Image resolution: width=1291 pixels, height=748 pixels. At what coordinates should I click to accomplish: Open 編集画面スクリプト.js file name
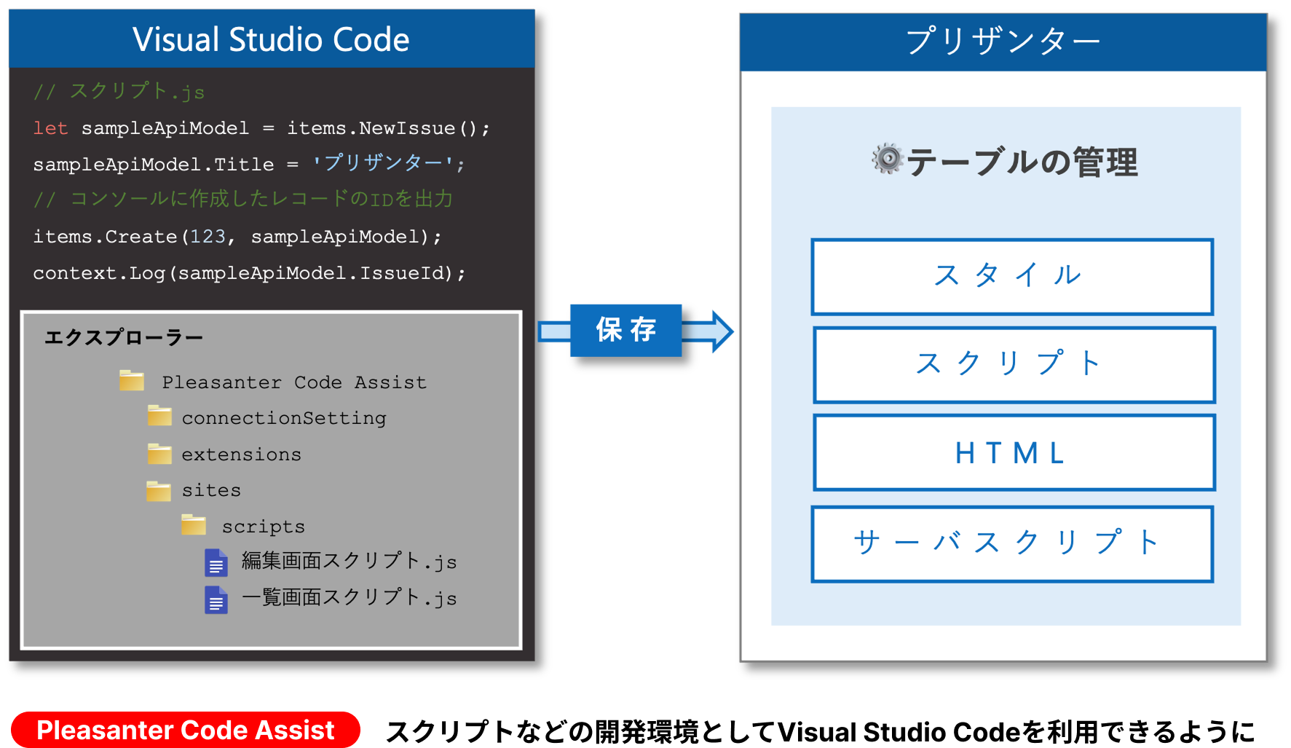tap(349, 561)
